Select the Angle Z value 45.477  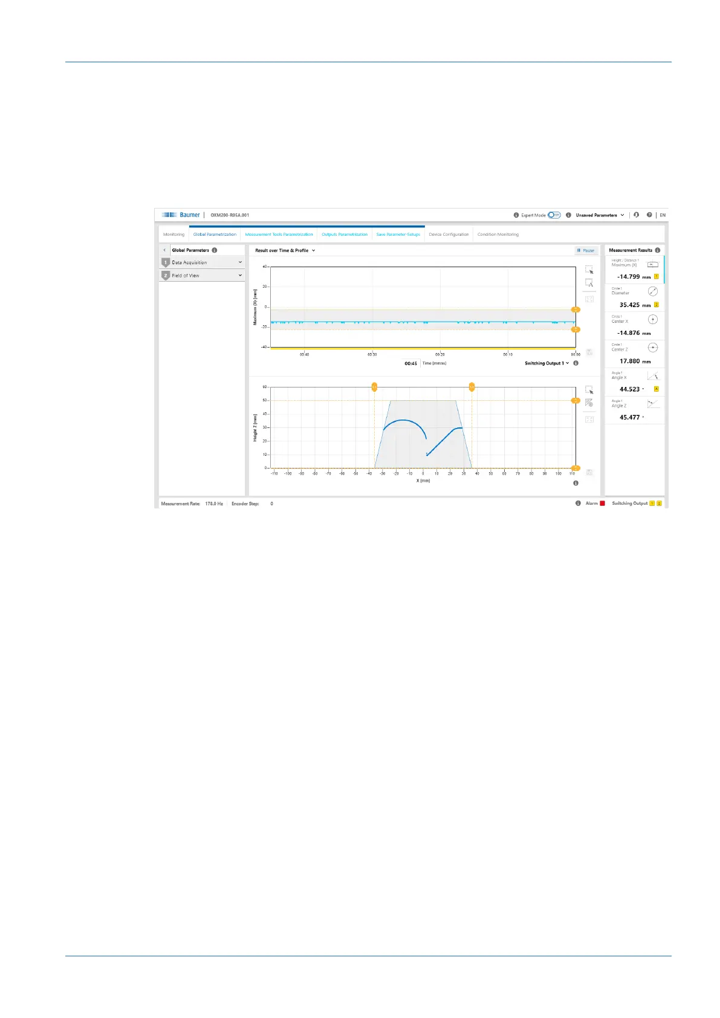point(632,417)
